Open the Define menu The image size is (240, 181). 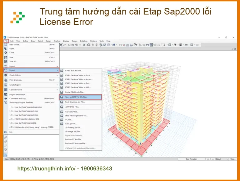tap(26, 41)
